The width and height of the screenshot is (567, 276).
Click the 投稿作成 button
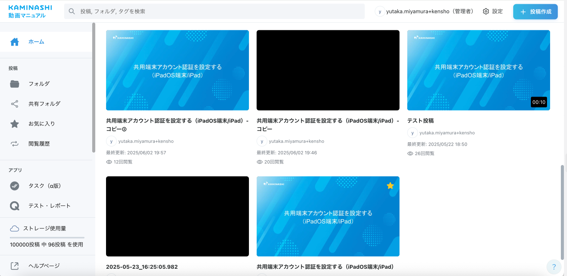point(535,11)
